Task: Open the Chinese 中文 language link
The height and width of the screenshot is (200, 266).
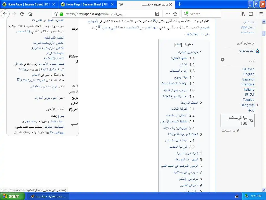Action: [x=251, y=110]
